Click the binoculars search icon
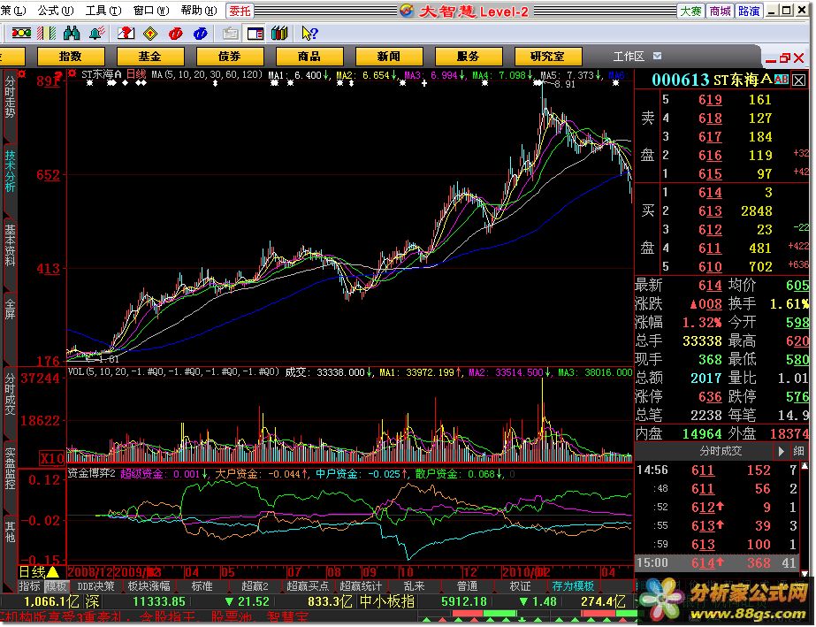The height and width of the screenshot is (627, 816). [73, 33]
